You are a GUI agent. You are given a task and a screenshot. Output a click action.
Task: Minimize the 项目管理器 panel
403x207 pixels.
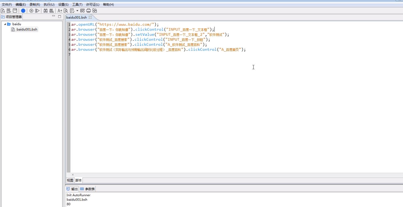click(x=53, y=16)
